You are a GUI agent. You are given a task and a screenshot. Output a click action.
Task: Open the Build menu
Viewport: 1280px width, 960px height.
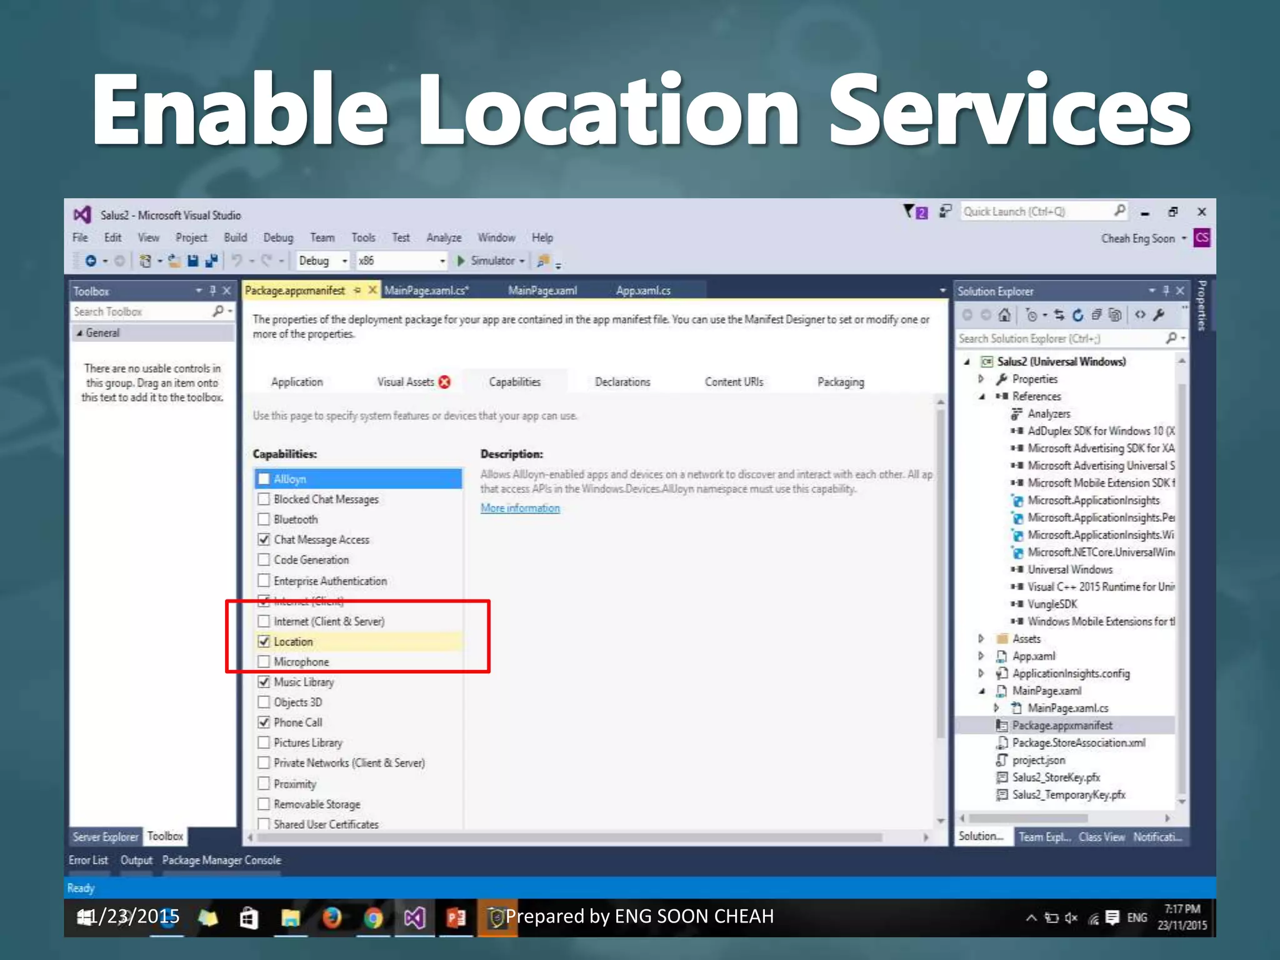[x=235, y=237]
